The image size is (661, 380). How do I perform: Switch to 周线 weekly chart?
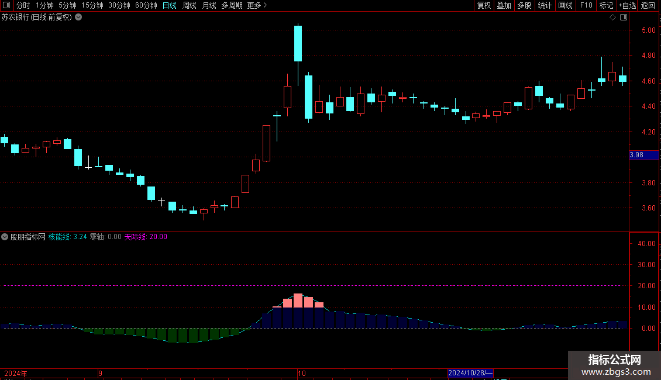[x=190, y=5]
